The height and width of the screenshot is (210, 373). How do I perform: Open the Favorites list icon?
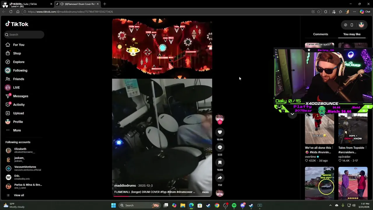point(340,12)
